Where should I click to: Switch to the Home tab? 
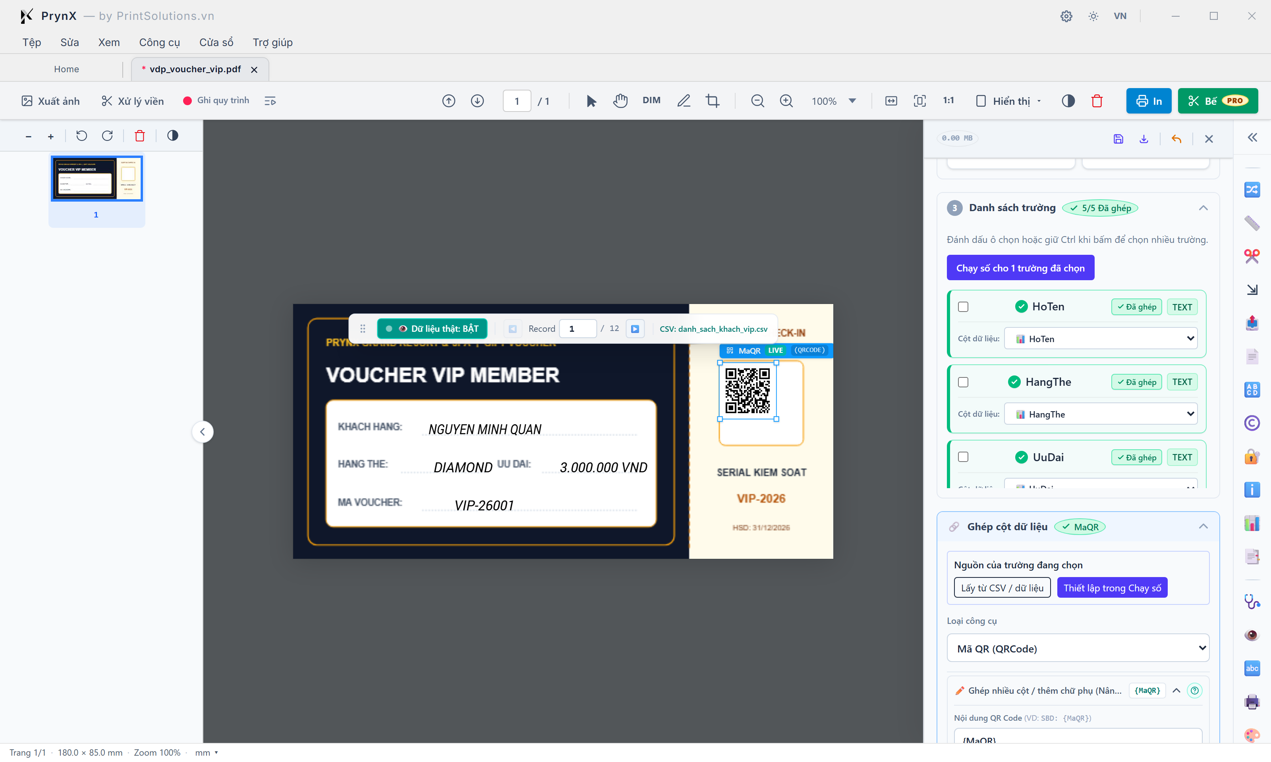pyautogui.click(x=66, y=69)
